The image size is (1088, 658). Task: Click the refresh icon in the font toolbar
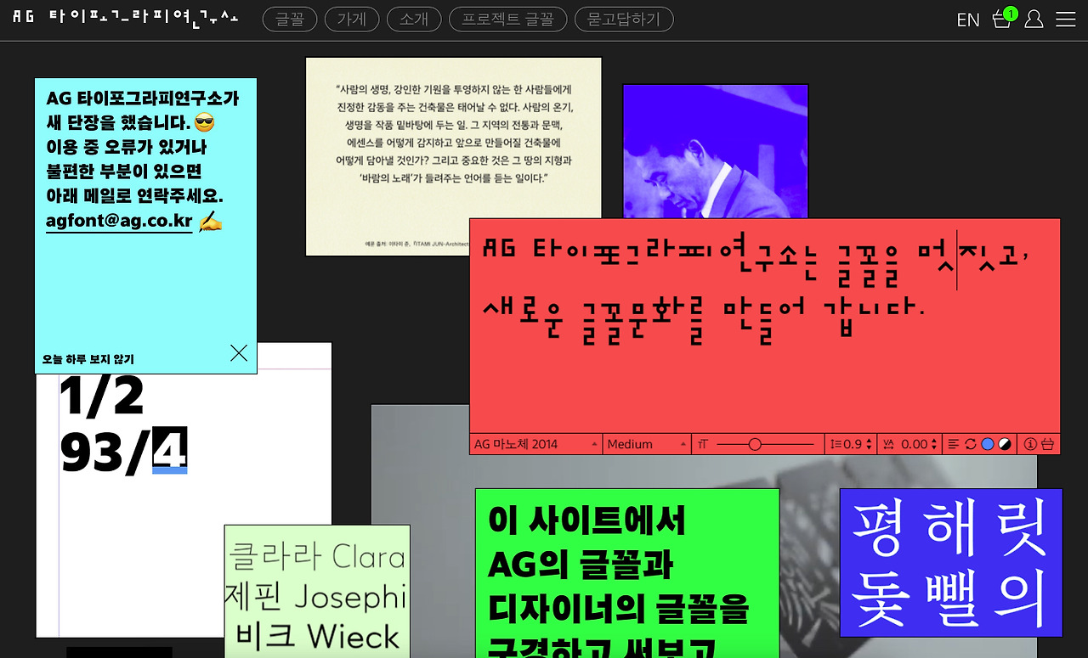click(x=970, y=443)
